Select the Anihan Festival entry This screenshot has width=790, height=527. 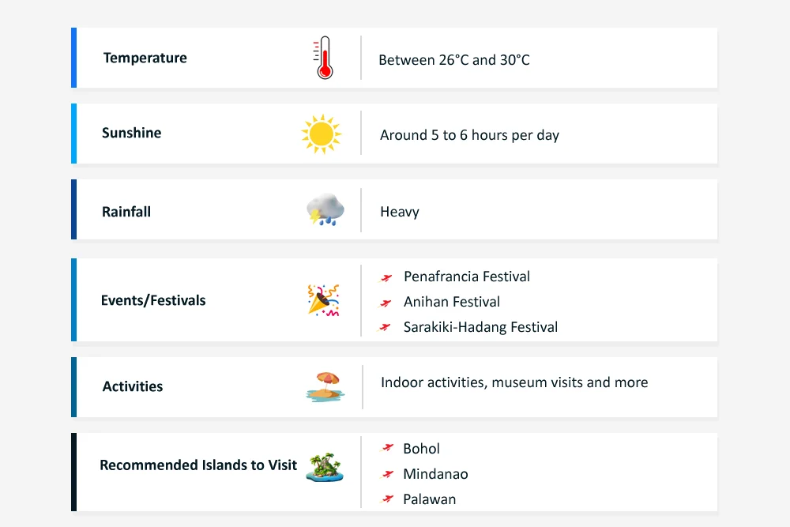[x=451, y=302]
